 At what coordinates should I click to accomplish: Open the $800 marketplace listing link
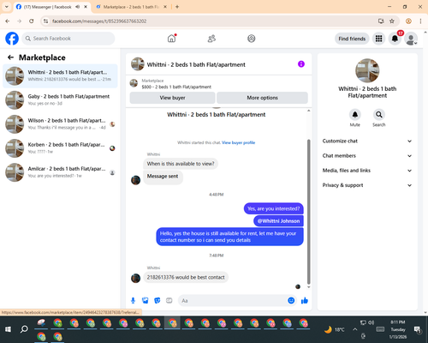click(176, 87)
